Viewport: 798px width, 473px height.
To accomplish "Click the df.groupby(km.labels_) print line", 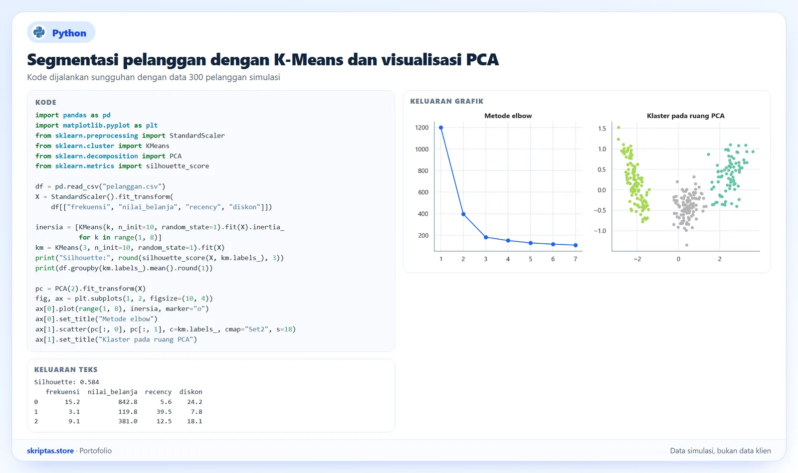I will 124,268.
